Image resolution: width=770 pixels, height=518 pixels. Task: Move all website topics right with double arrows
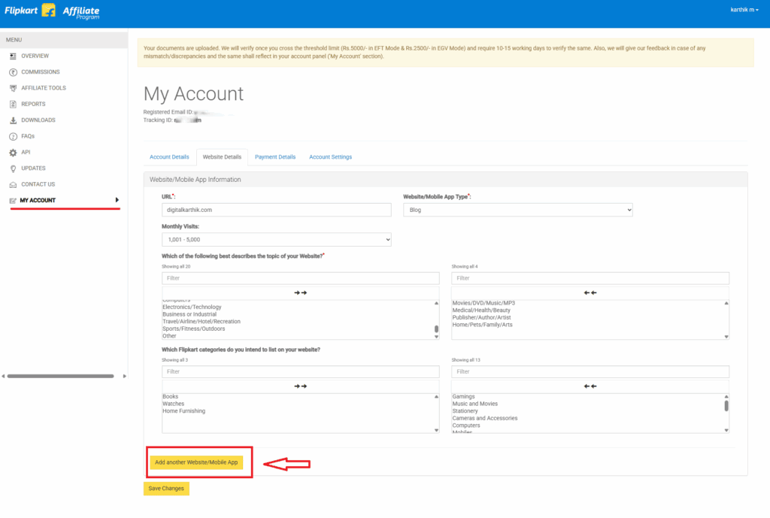point(300,292)
